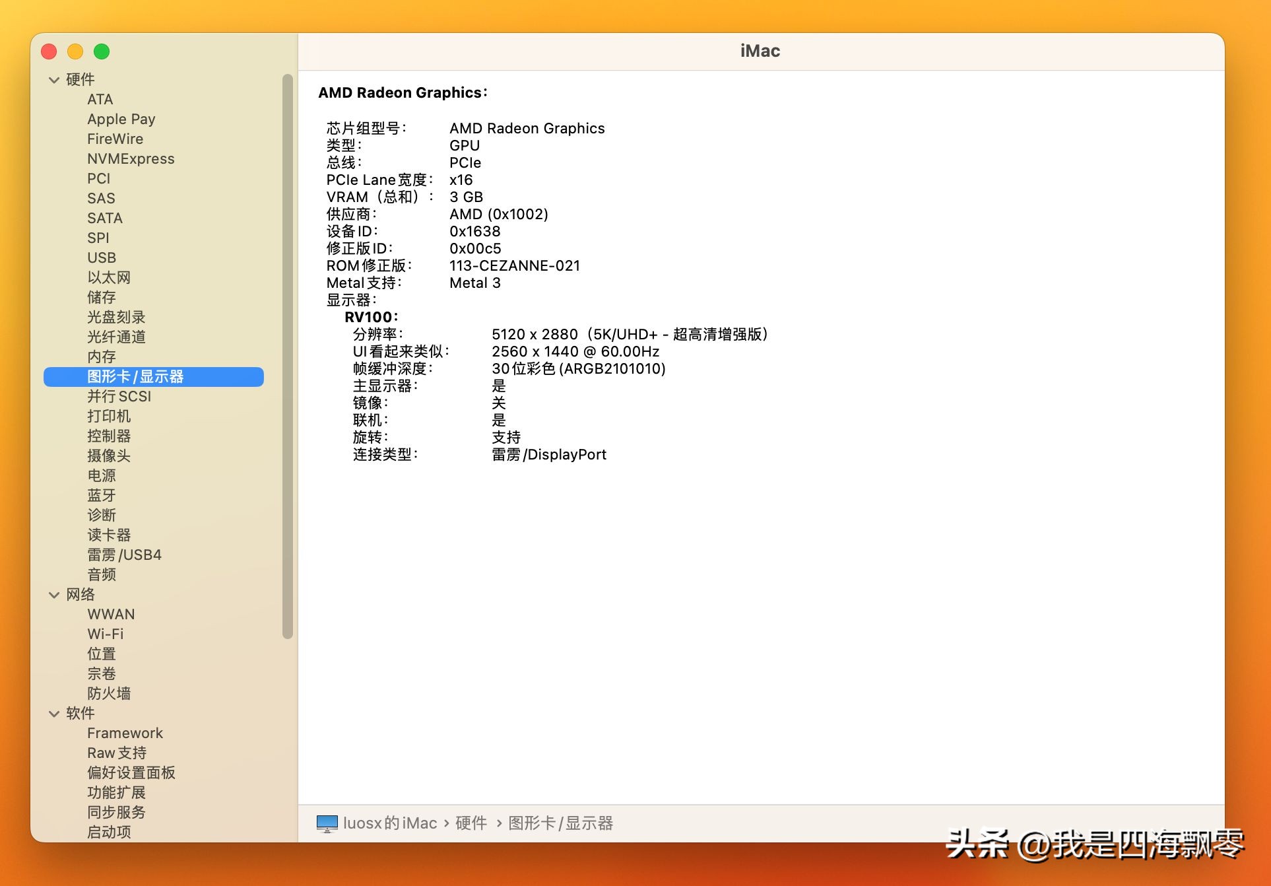Select Framework under software section
This screenshot has width=1271, height=886.
(x=125, y=733)
